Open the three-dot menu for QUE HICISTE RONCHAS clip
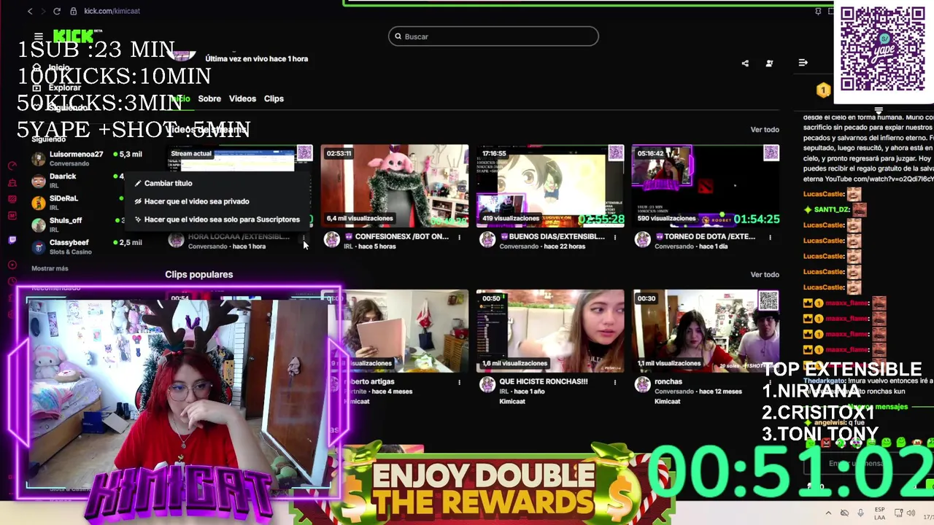This screenshot has height=525, width=934. (614, 381)
